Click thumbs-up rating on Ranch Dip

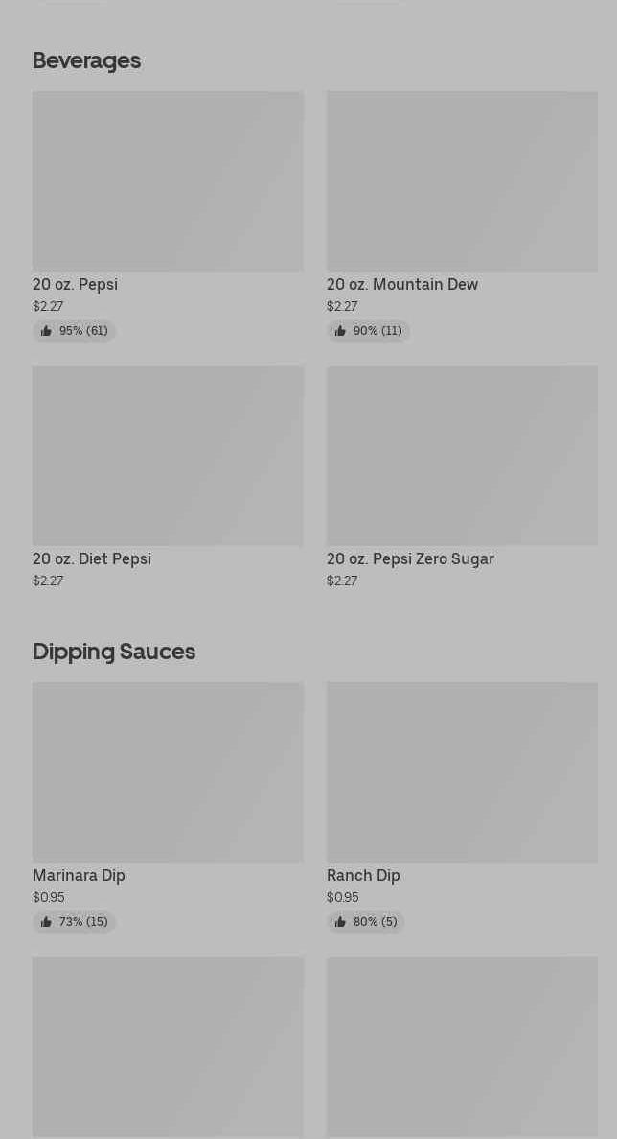tap(365, 922)
